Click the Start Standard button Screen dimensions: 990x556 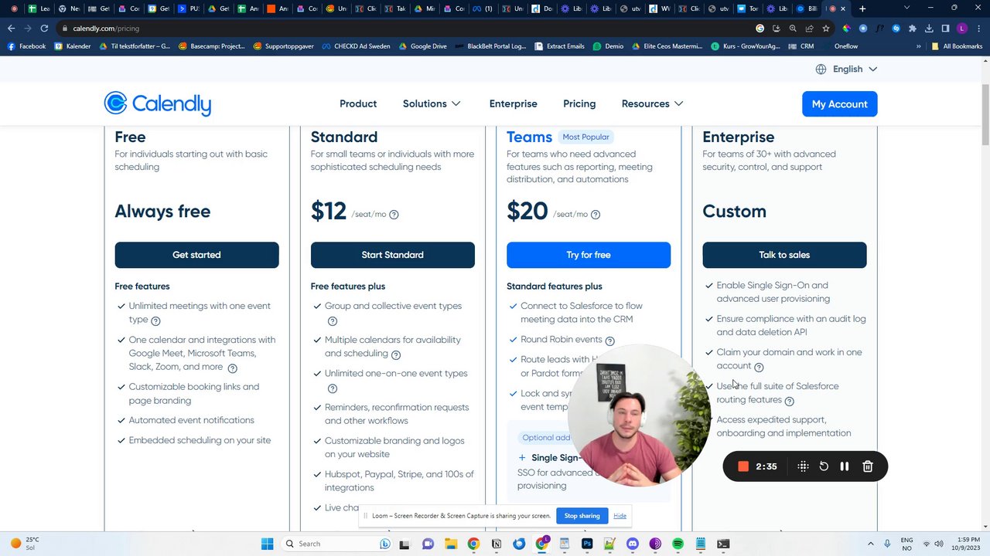tap(392, 255)
